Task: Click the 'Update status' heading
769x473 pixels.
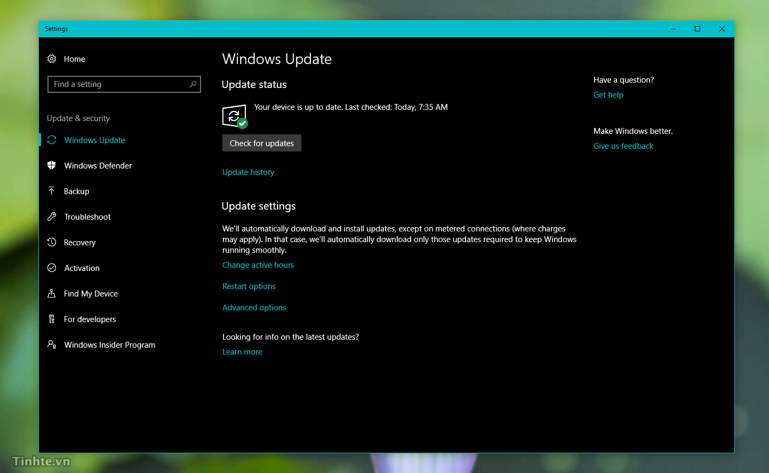Action: pyautogui.click(x=254, y=84)
